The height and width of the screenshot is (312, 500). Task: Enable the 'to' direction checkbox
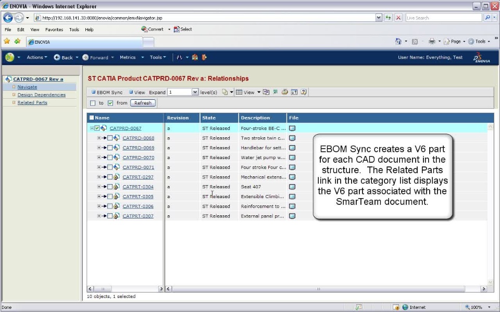click(93, 103)
